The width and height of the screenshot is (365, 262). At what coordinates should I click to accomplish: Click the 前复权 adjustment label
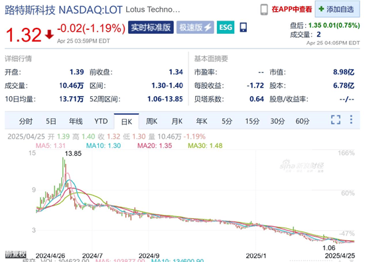tap(16, 254)
